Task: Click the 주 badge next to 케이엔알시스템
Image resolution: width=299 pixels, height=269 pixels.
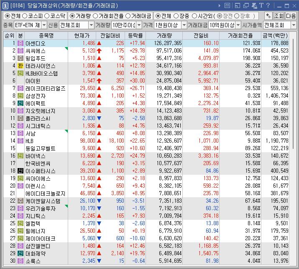Action: 20,201
